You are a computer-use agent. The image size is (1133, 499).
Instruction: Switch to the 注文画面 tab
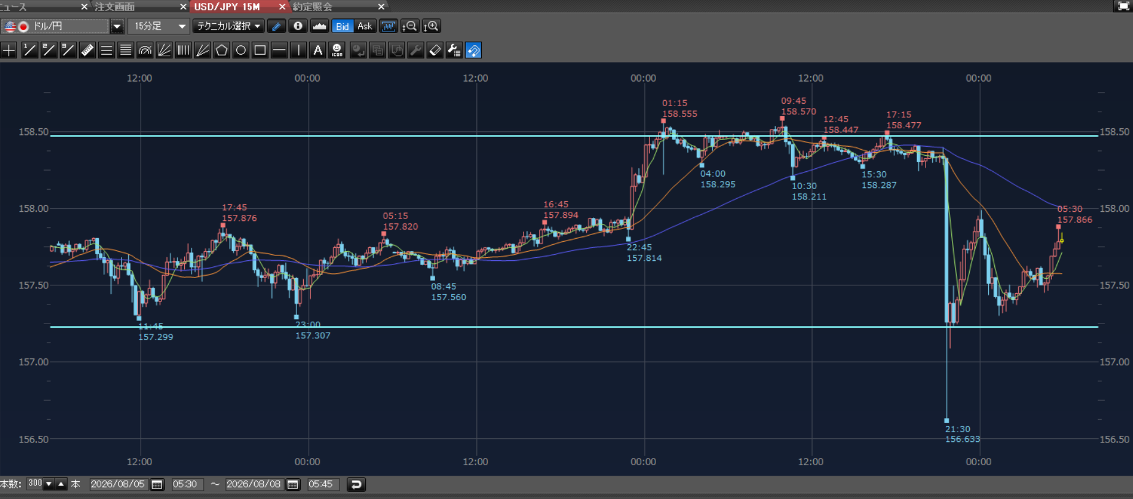click(115, 7)
